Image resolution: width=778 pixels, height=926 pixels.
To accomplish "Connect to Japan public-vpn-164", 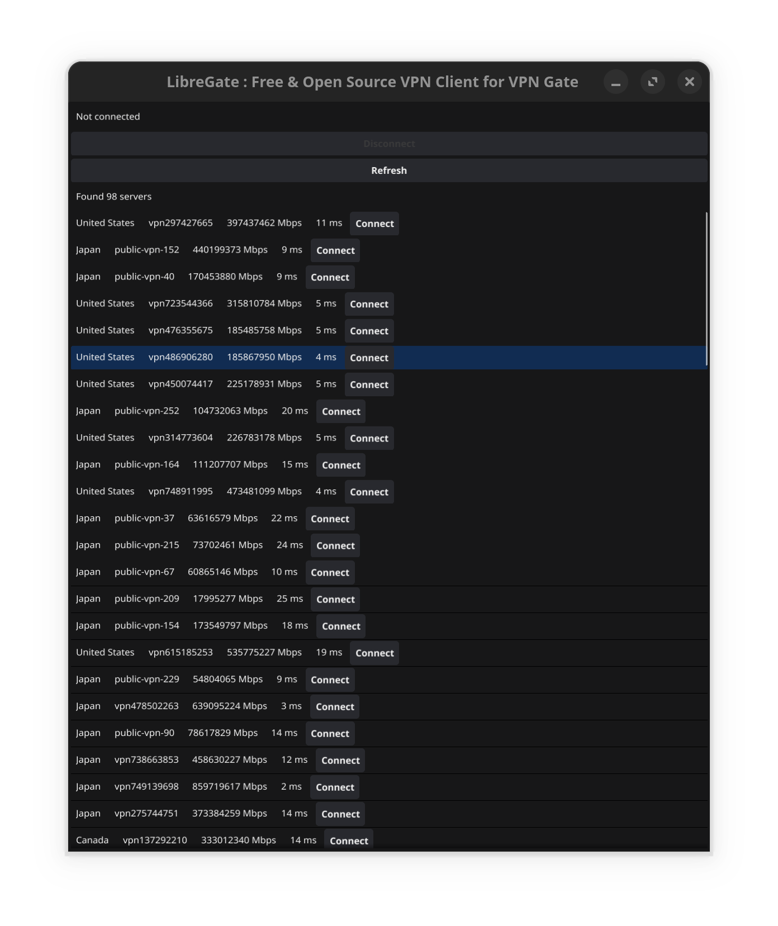I will (x=341, y=465).
